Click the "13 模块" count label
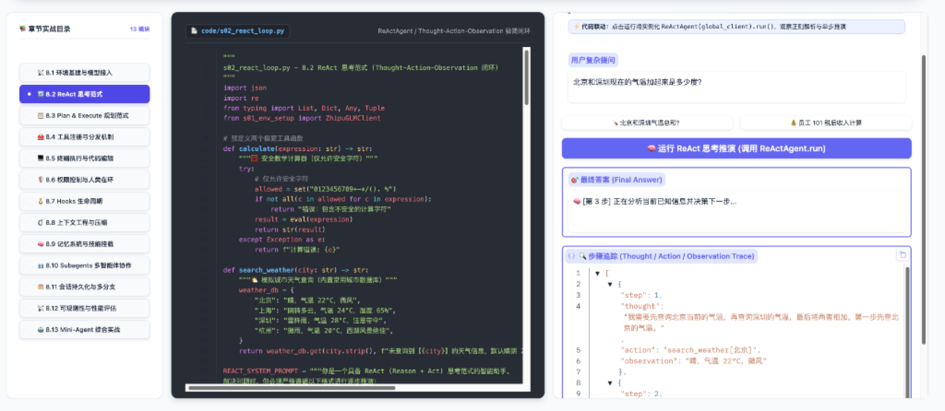This screenshot has width=945, height=411. (140, 29)
